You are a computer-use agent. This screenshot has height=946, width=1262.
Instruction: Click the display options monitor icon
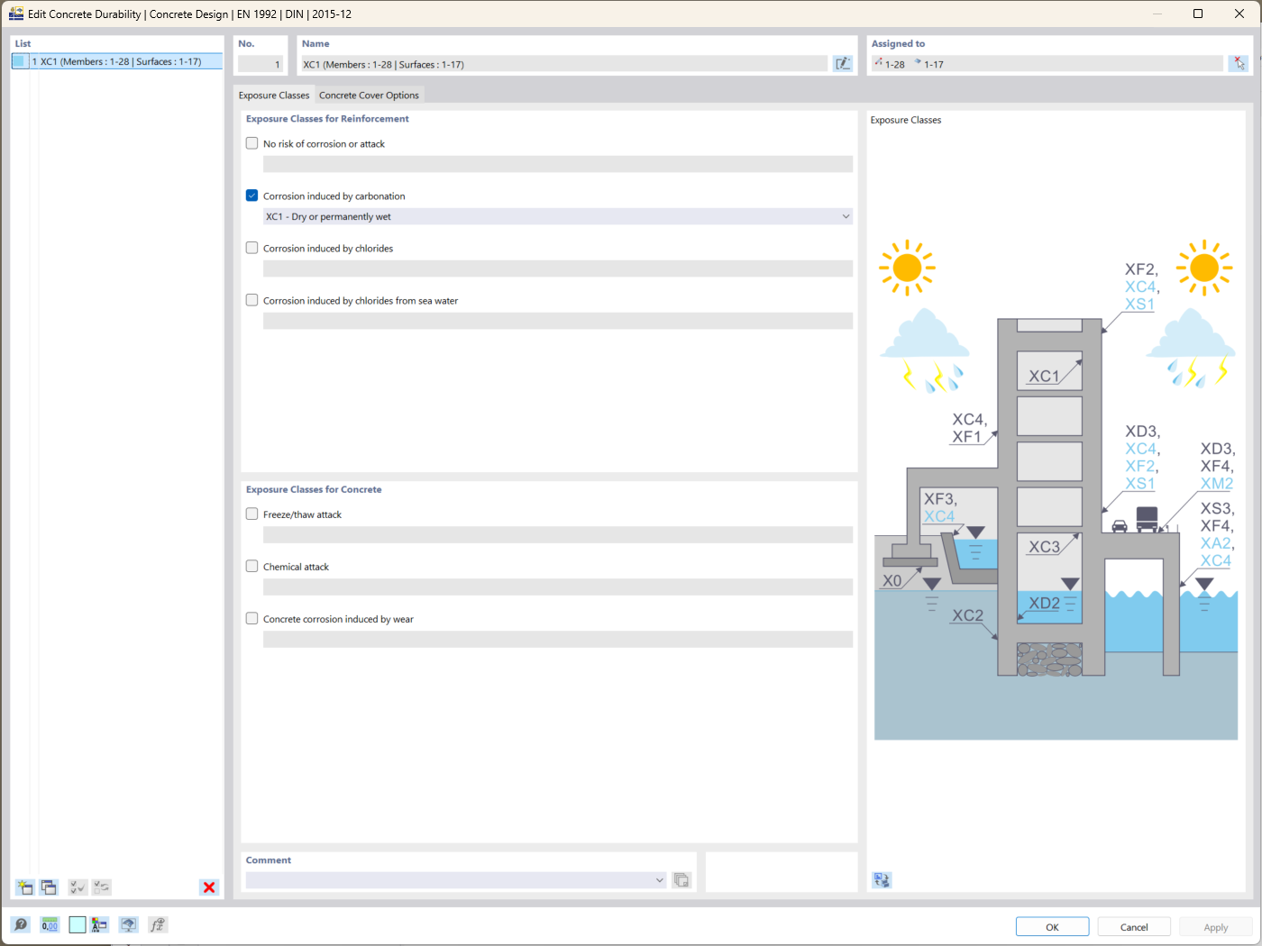127,924
